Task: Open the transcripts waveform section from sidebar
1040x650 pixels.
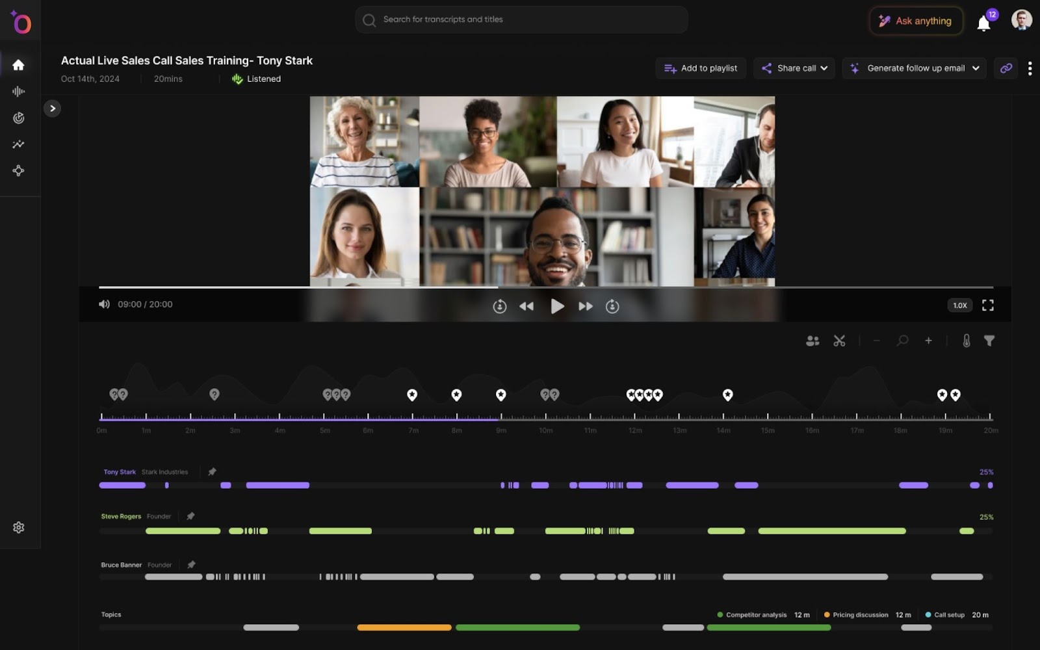Action: (19, 91)
